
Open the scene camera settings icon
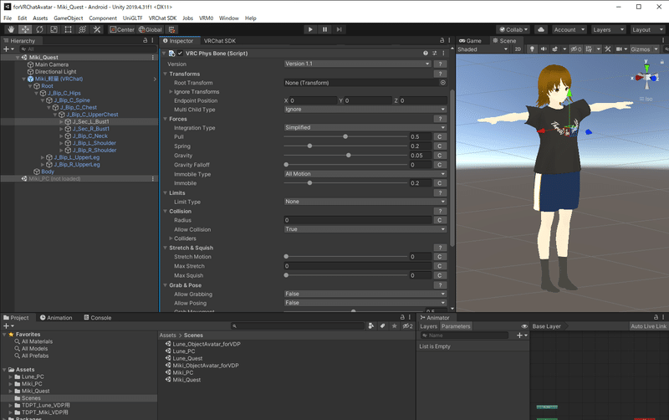point(619,49)
